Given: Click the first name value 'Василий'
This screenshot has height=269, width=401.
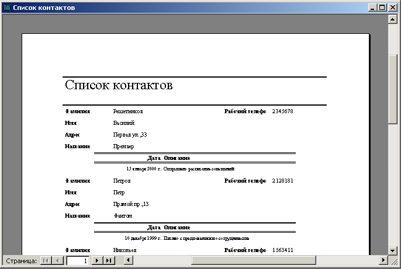Looking at the screenshot, I should [x=124, y=123].
